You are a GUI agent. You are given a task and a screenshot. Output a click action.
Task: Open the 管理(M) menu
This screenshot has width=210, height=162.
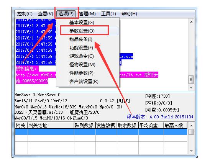87,14
